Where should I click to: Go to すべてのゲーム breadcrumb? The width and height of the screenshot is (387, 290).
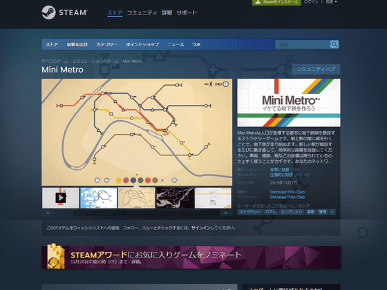point(55,61)
